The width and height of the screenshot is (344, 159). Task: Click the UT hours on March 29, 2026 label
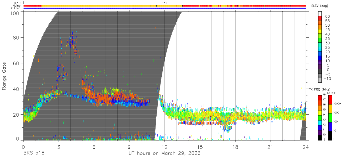pos(165,153)
